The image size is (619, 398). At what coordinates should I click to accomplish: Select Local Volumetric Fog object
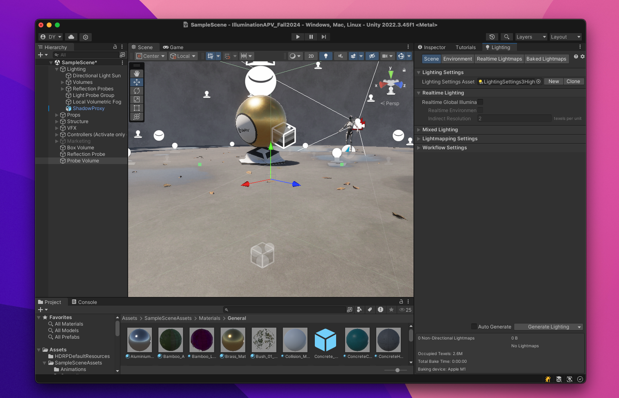97,102
